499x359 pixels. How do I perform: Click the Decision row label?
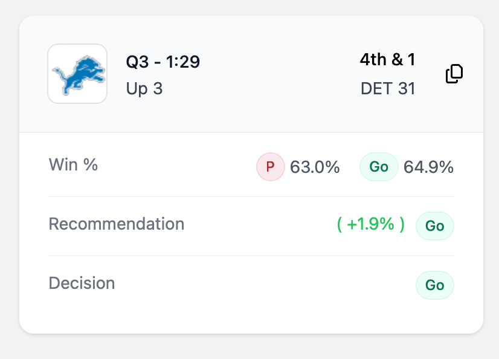coord(82,283)
